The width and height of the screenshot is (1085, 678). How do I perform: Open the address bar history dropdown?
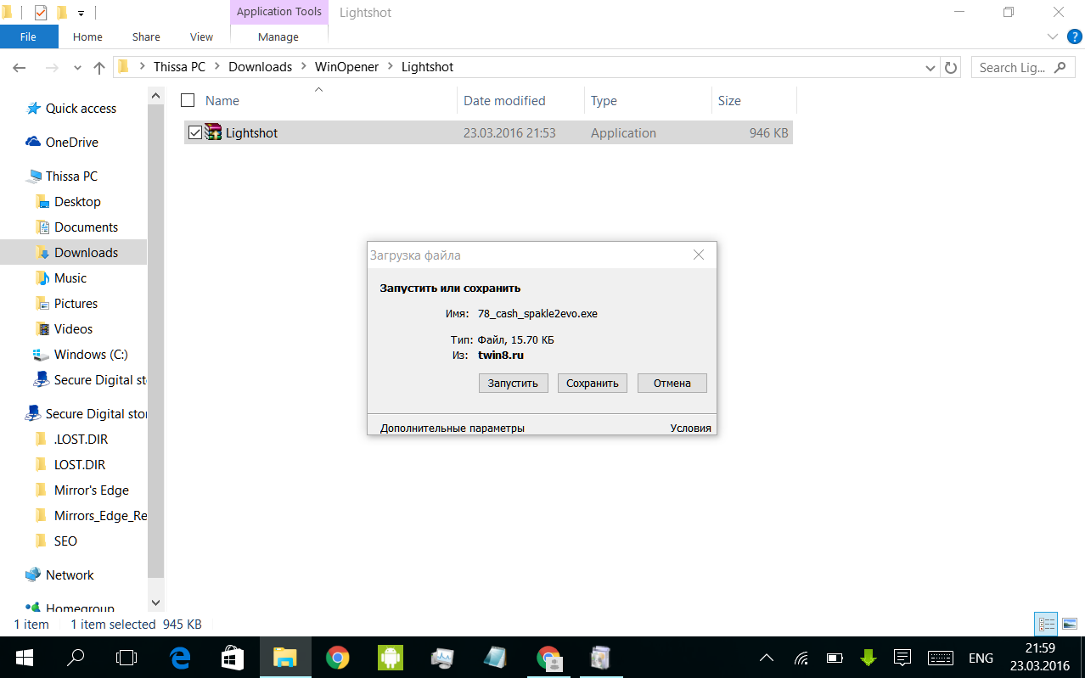click(931, 67)
